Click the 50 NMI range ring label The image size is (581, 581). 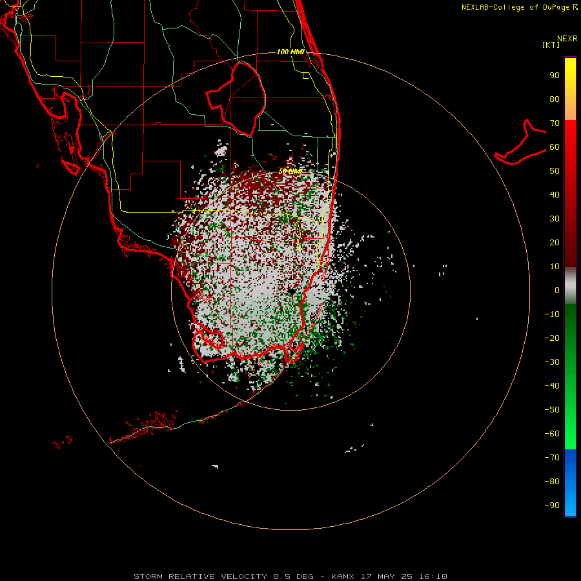point(291,171)
